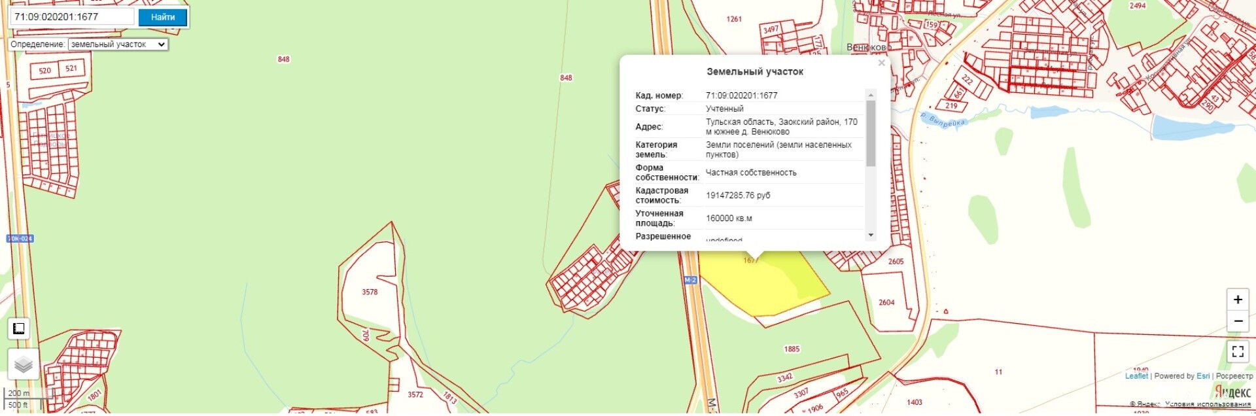Open Условия использования link
Screen dimensions: 1256x416
click(1208, 404)
